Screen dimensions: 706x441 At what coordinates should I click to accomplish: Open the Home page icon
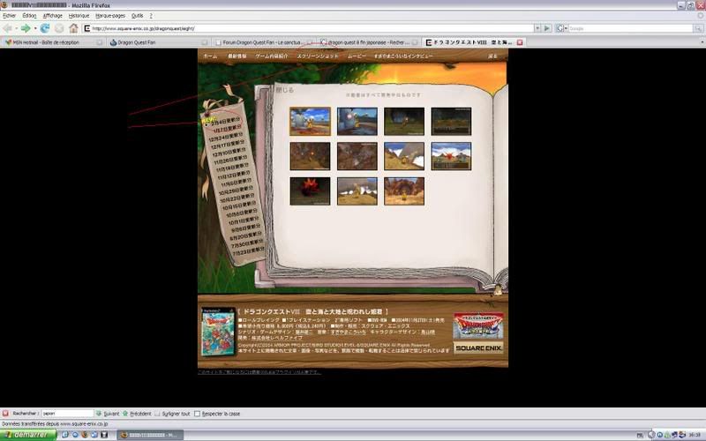tap(73, 28)
